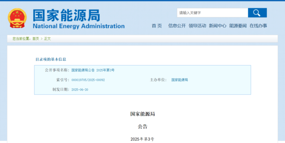Click the centered 国家能源局 document heading
The image size is (285, 143).
click(142, 114)
